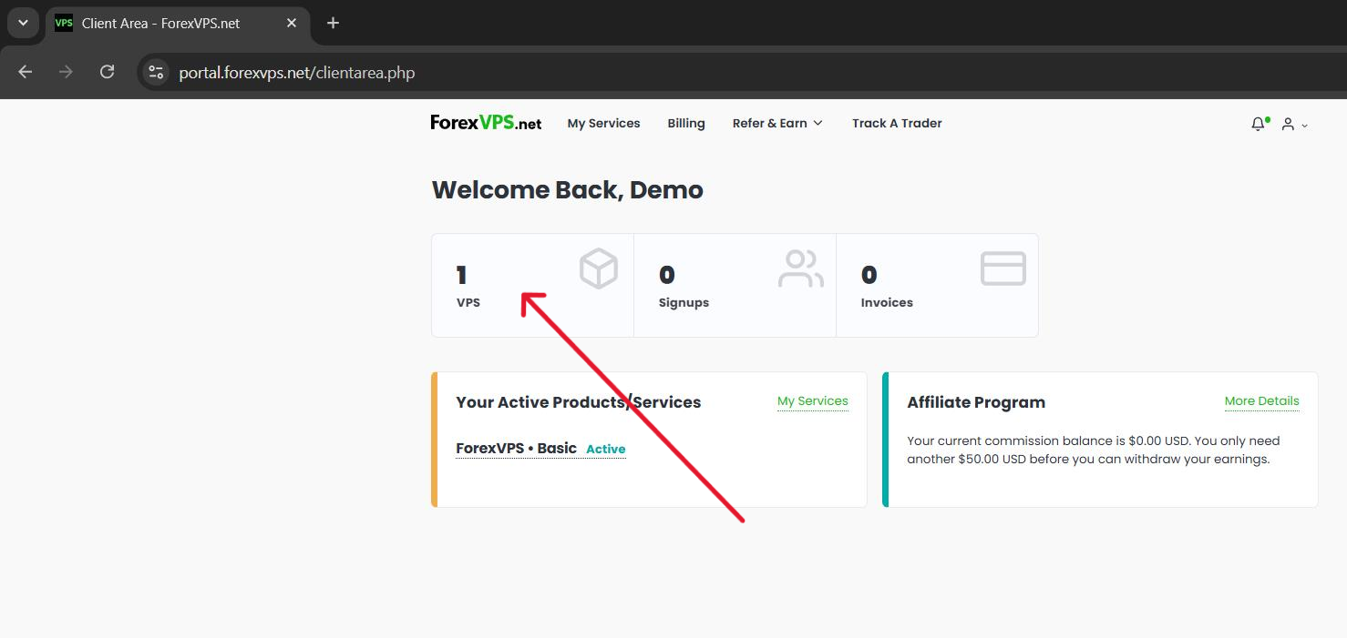Image resolution: width=1347 pixels, height=638 pixels.
Task: Open a new browser tab with plus
Action: point(333,23)
